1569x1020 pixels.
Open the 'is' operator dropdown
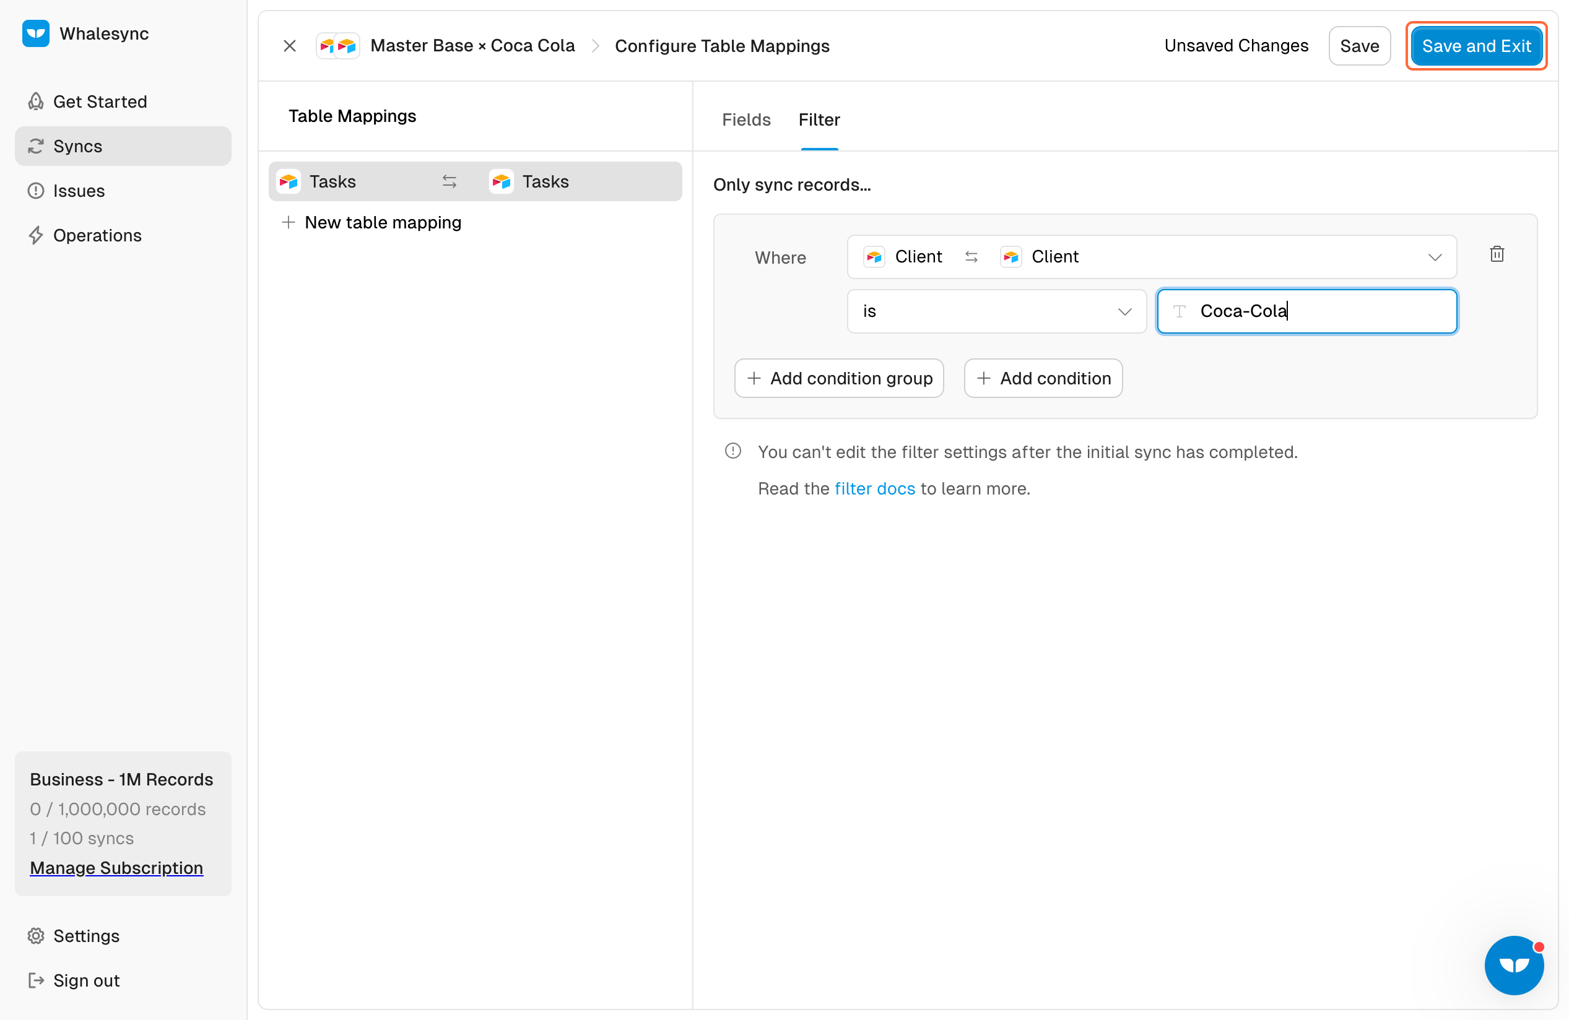click(996, 312)
